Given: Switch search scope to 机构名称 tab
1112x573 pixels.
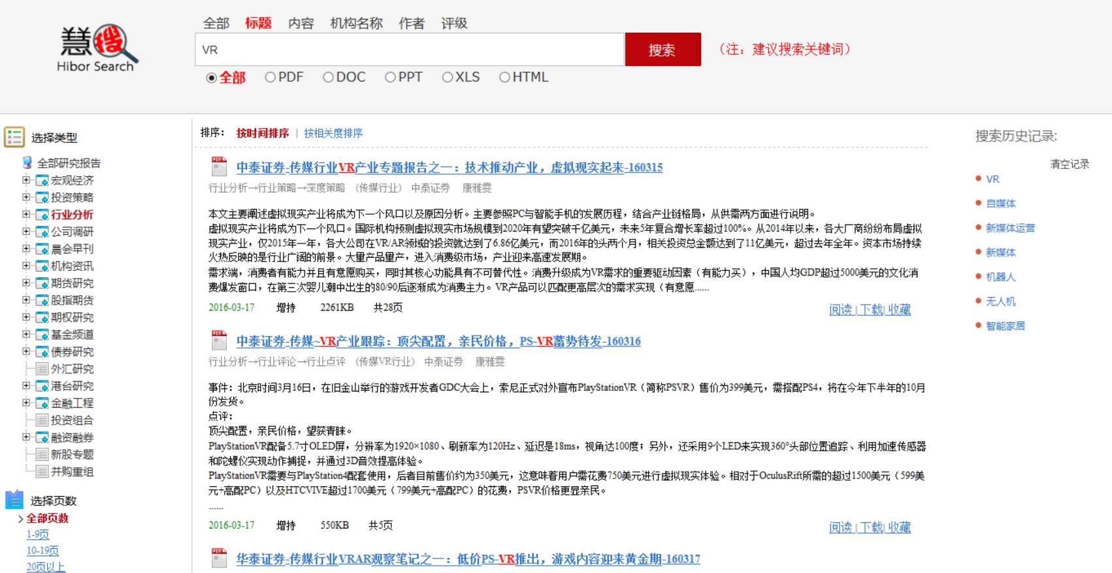Looking at the screenshot, I should coord(356,23).
